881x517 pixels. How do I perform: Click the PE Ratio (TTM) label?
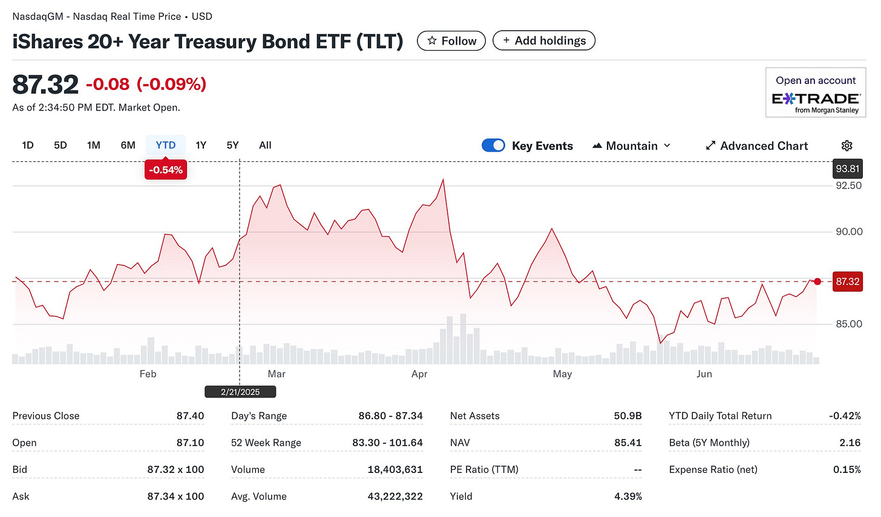coord(484,469)
